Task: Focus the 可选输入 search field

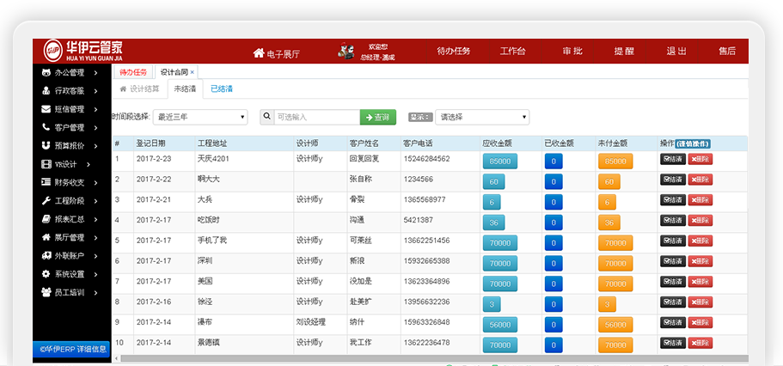Action: tap(316, 117)
